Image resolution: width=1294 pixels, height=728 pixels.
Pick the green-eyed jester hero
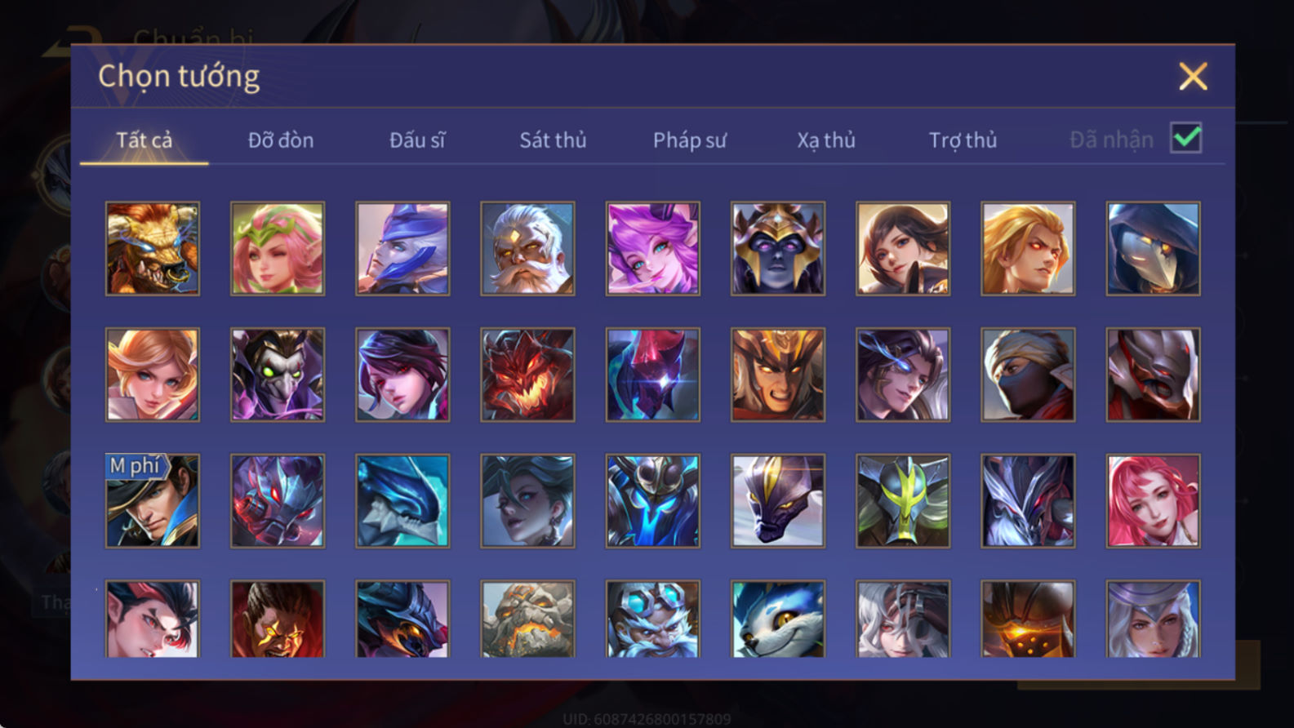click(278, 375)
